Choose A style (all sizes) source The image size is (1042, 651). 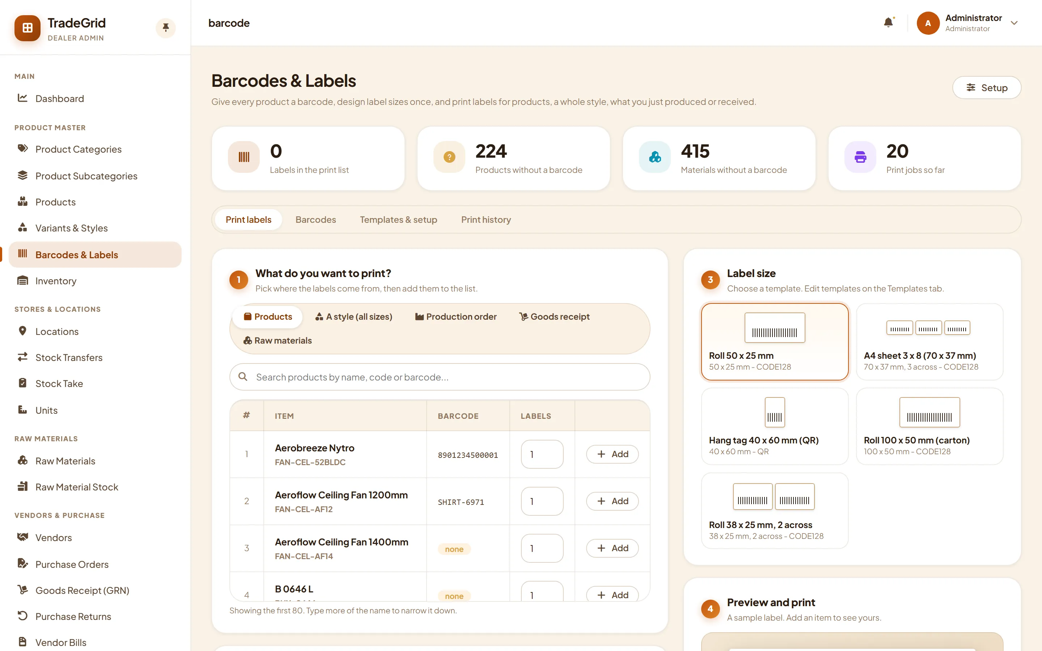(x=353, y=317)
